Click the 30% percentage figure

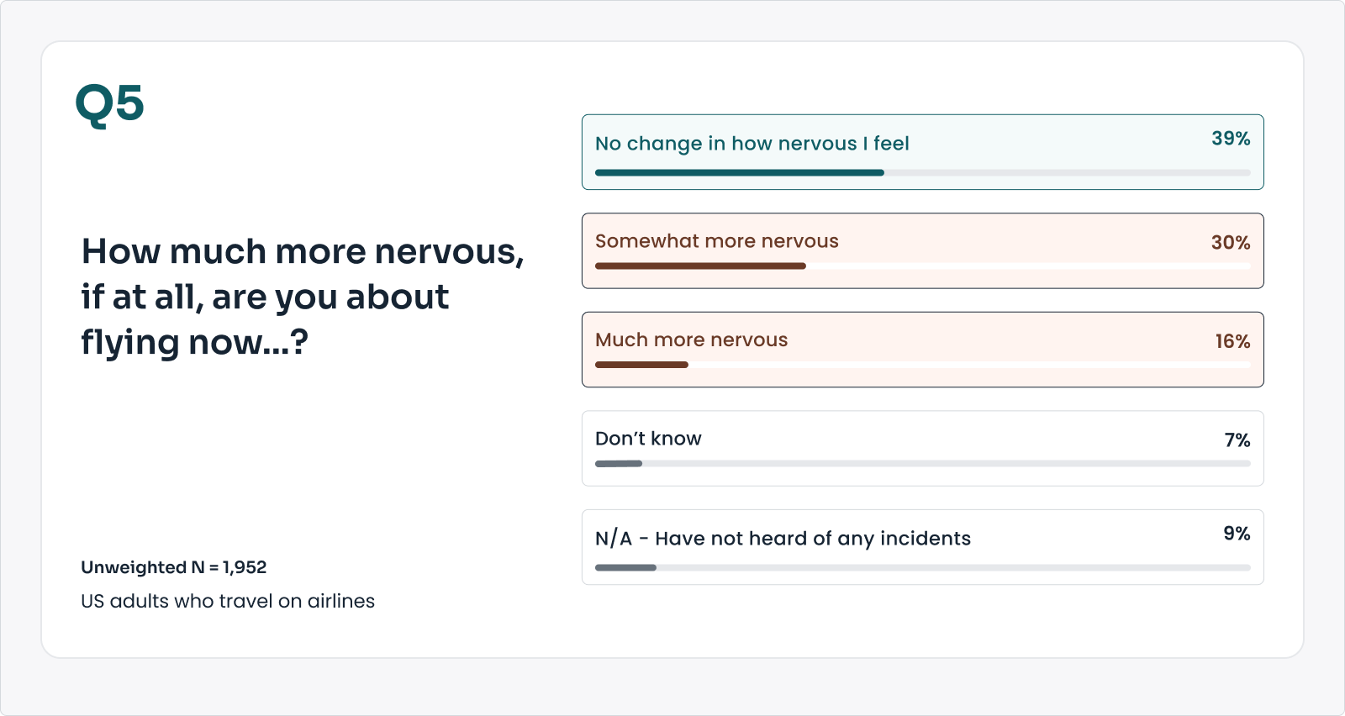click(1230, 243)
